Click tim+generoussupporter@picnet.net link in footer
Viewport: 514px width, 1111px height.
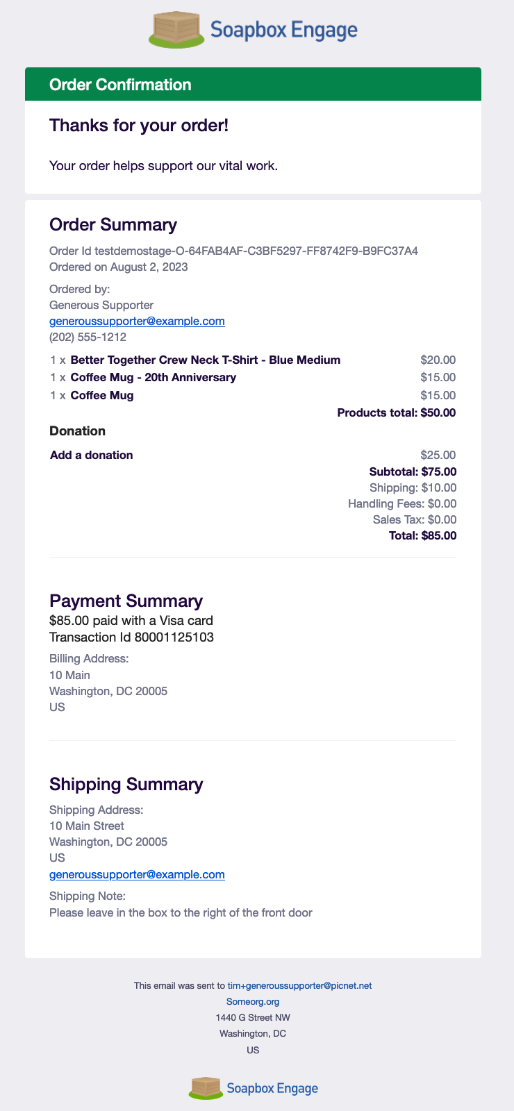[x=300, y=985]
